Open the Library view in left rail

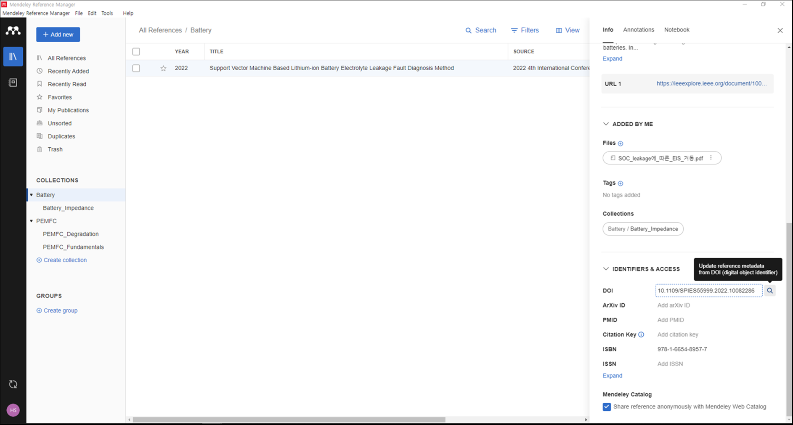(x=13, y=56)
